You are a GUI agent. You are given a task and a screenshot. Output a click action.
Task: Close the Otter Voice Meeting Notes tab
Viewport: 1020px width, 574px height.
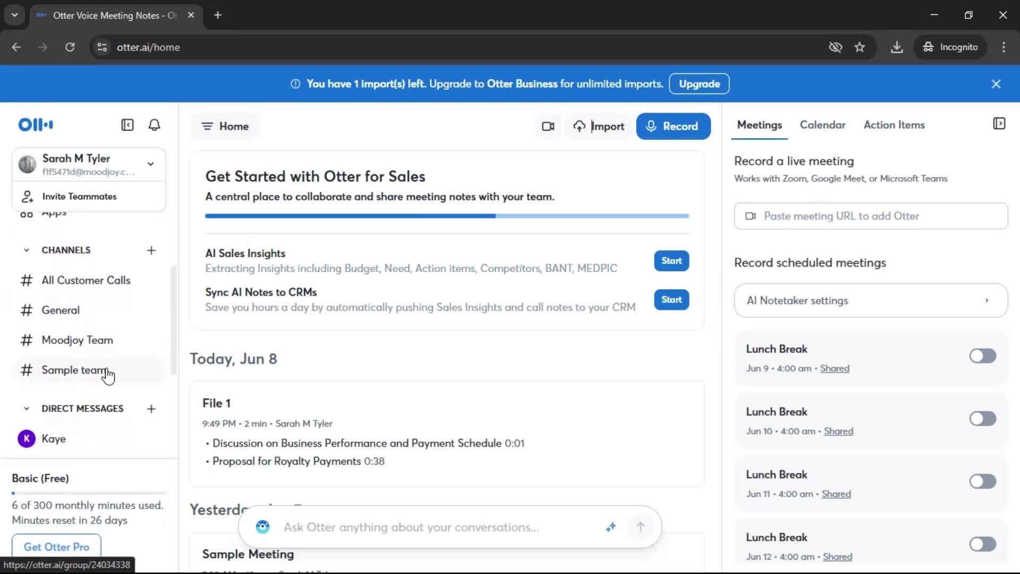click(191, 15)
